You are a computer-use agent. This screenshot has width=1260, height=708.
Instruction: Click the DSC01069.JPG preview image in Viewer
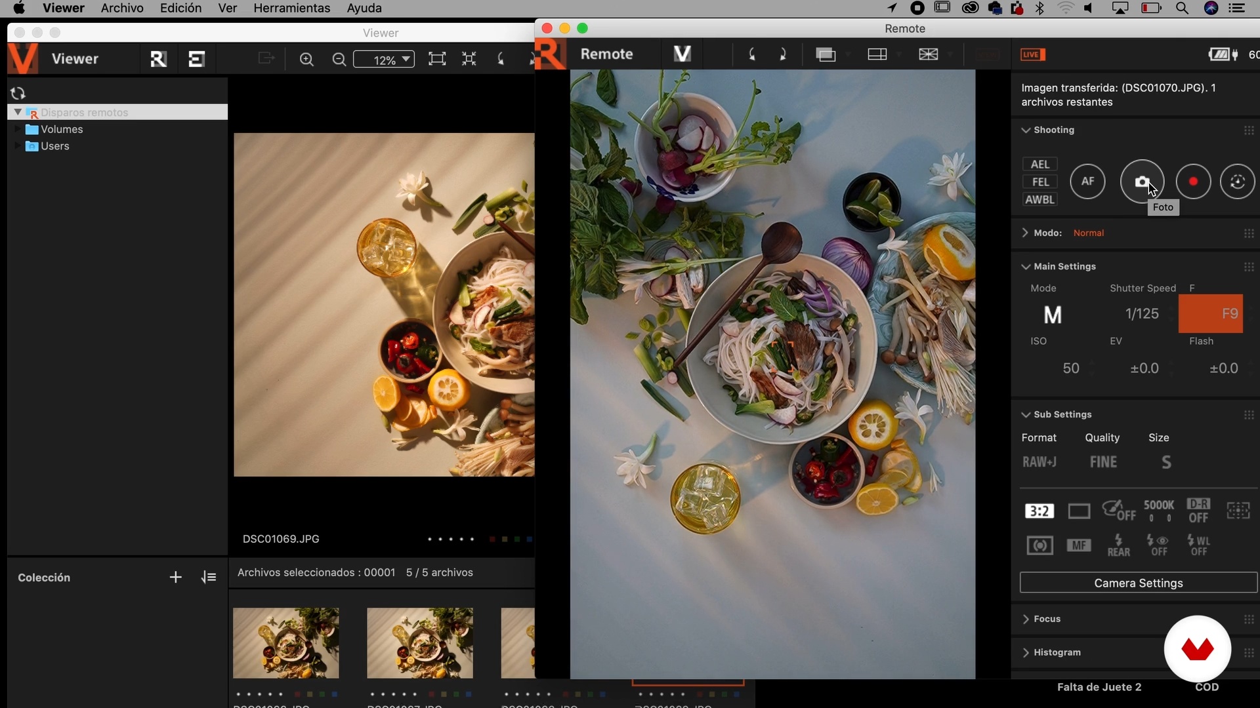coord(384,305)
